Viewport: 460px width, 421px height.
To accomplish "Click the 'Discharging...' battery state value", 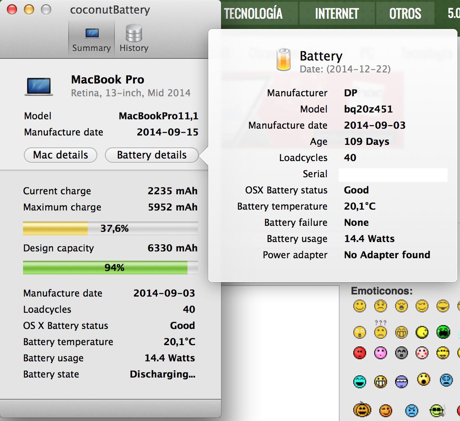I will [x=163, y=375].
